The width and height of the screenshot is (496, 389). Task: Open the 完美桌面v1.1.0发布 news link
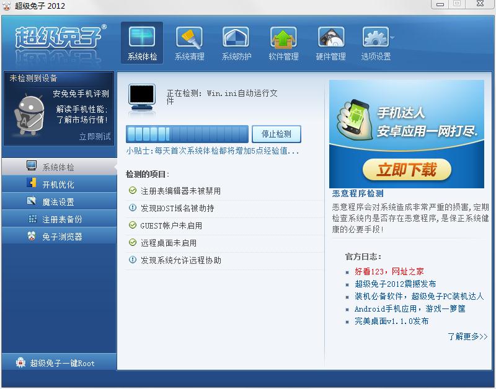coord(392,321)
